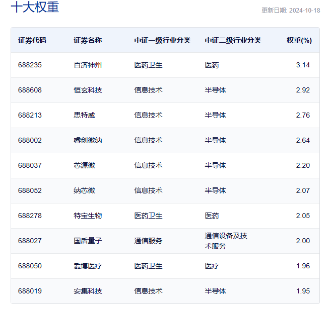The width and height of the screenshot is (332, 309).
Task: Click the 证券名称 column header
Action: coord(88,40)
